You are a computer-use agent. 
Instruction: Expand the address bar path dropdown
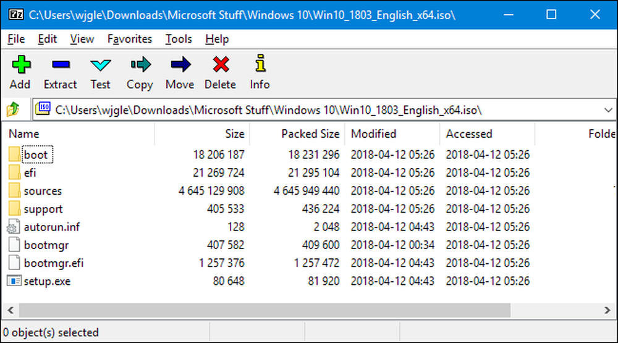(608, 110)
